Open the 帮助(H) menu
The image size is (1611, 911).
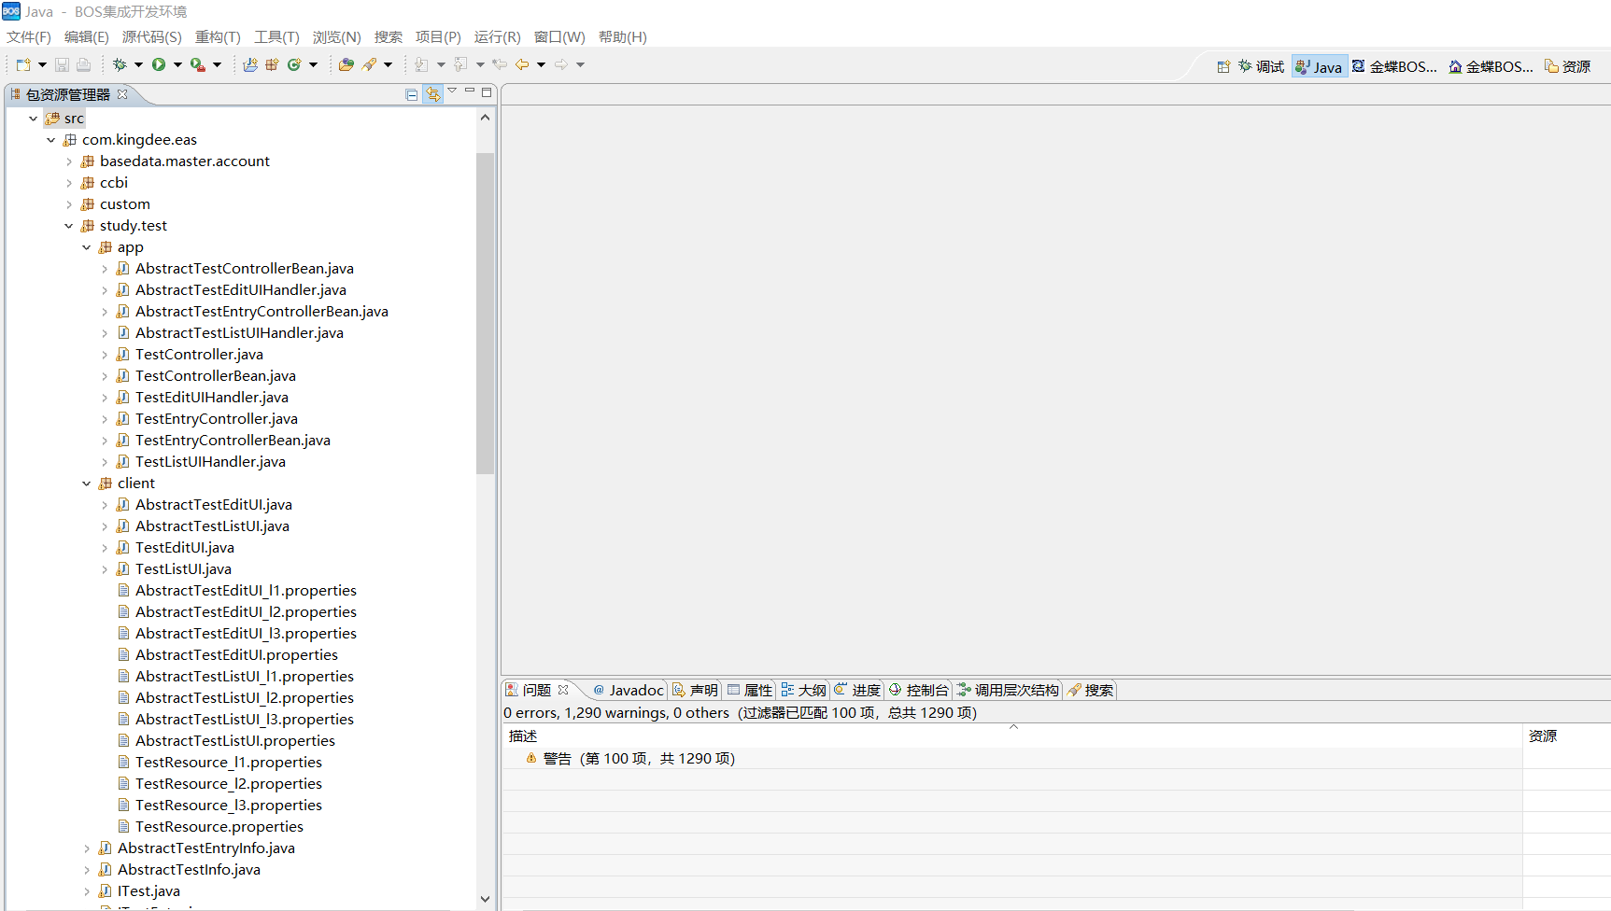(x=623, y=37)
